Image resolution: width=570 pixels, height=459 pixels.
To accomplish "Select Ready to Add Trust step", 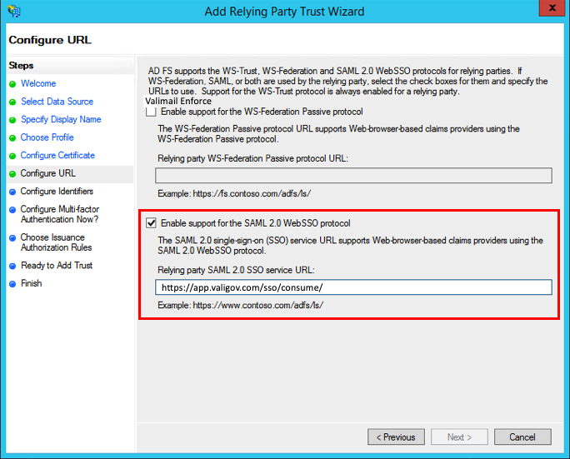I will click(x=57, y=265).
